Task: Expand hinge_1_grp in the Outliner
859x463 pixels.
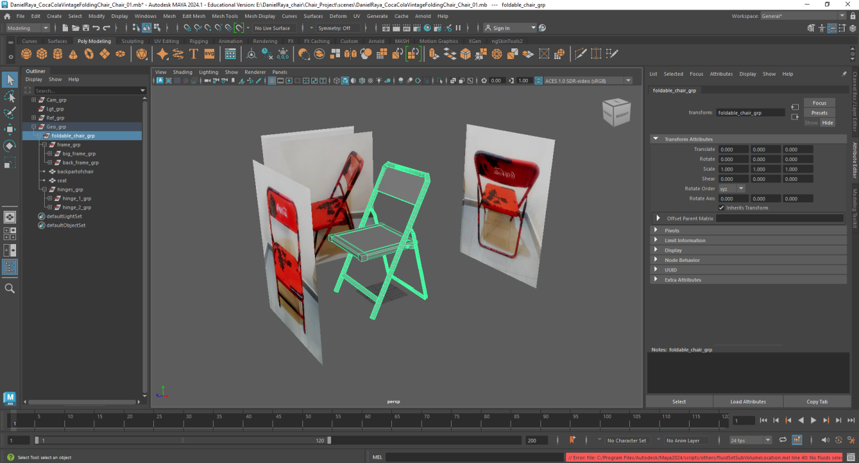Action: pyautogui.click(x=50, y=198)
